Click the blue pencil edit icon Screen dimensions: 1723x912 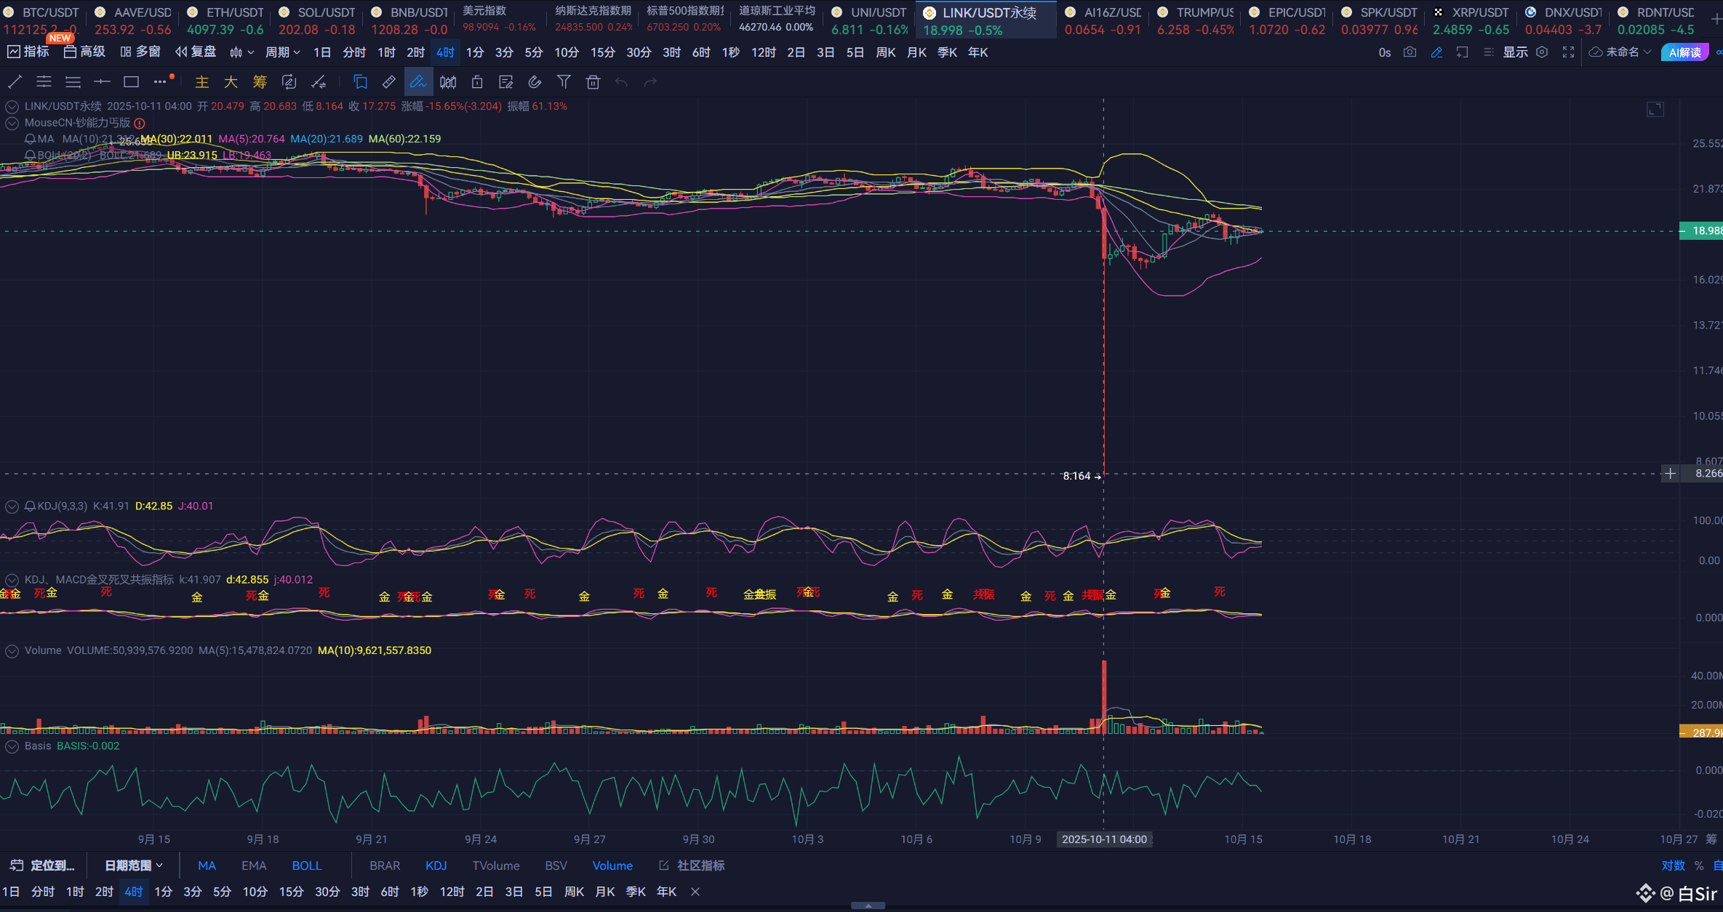[x=1436, y=52]
